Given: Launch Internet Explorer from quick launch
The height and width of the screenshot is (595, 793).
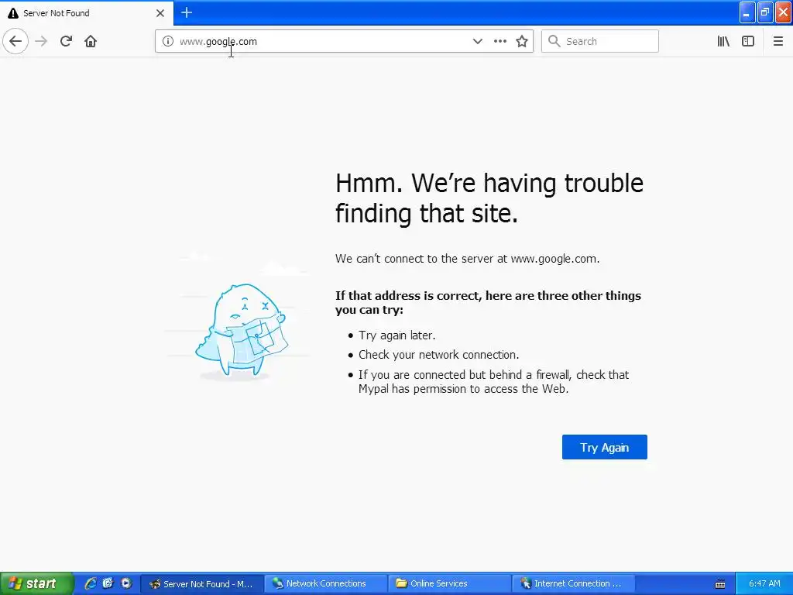Looking at the screenshot, I should (x=91, y=583).
